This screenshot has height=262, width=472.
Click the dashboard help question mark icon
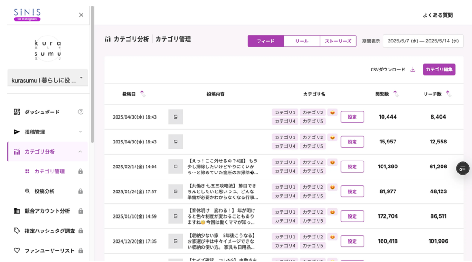[81, 112]
